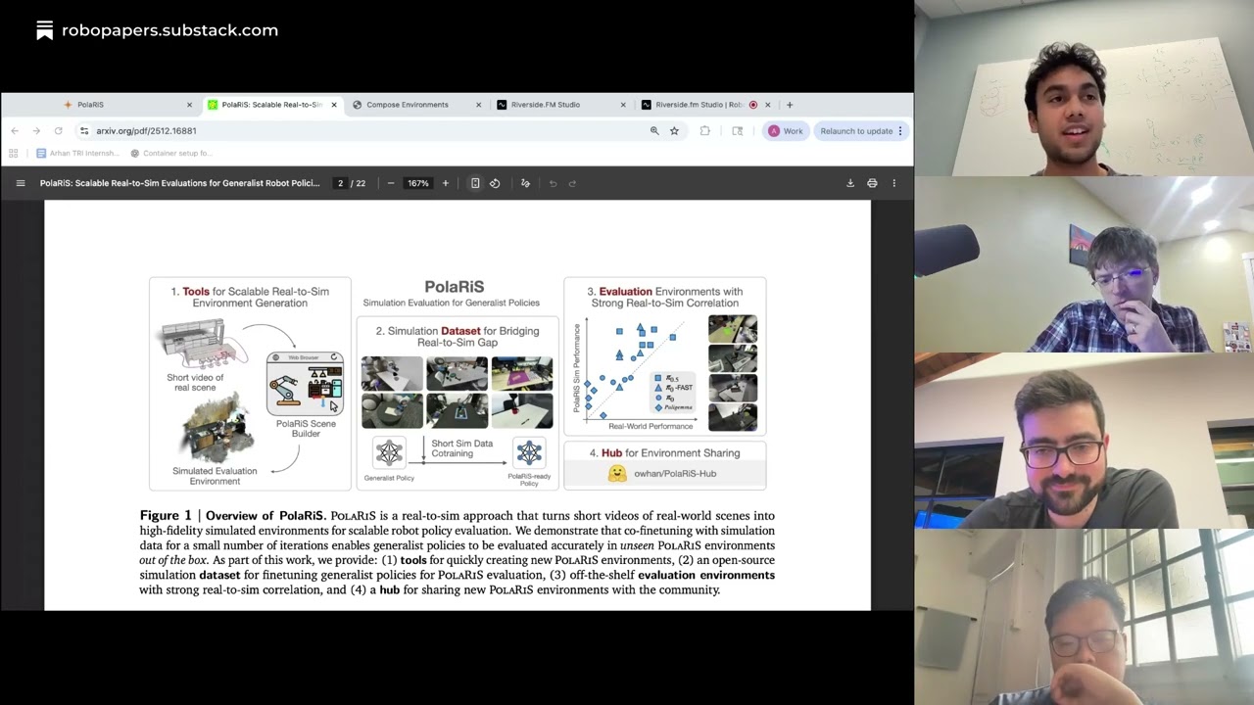Download the PDF file

tap(850, 183)
